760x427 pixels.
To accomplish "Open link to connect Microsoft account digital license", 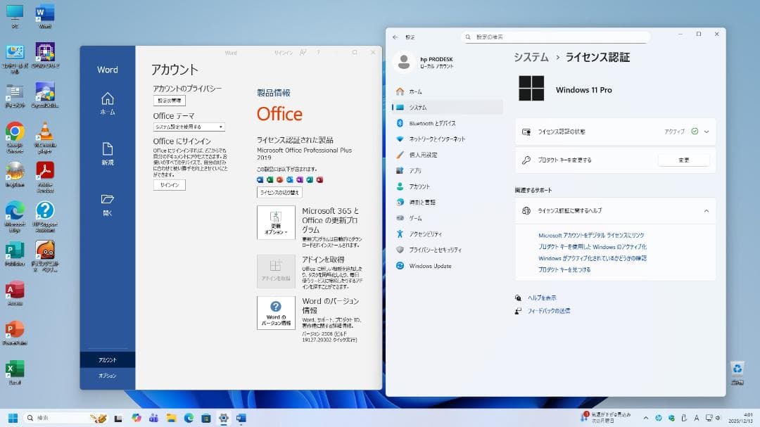I will [x=591, y=235].
